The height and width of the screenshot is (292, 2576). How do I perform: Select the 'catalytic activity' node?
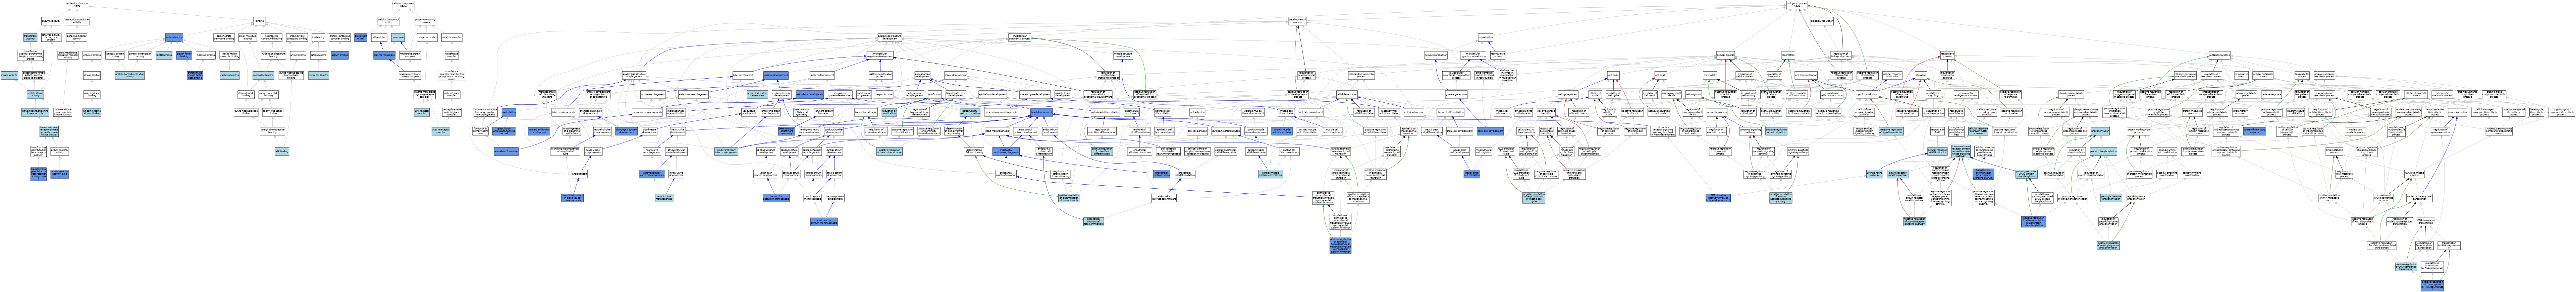51,21
